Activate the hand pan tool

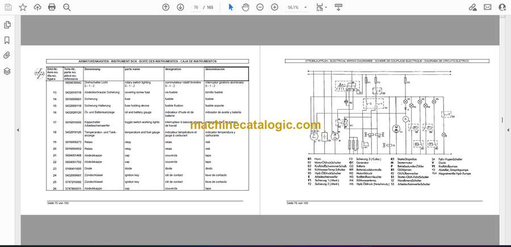click(x=245, y=7)
